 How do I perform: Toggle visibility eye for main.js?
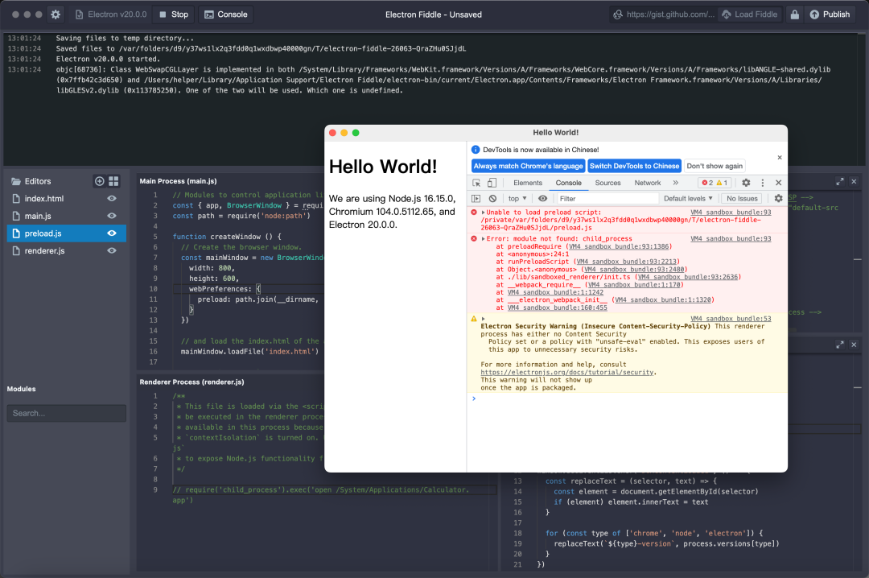click(112, 216)
